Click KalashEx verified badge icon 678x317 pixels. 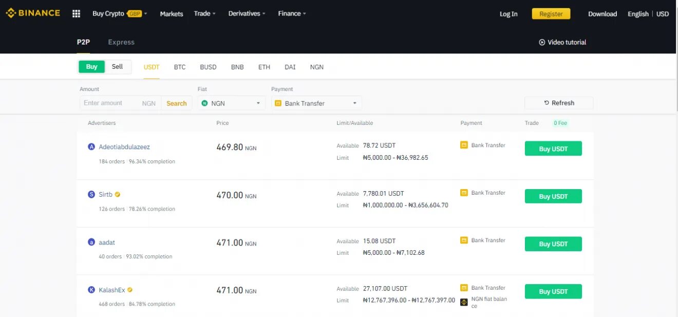click(130, 290)
